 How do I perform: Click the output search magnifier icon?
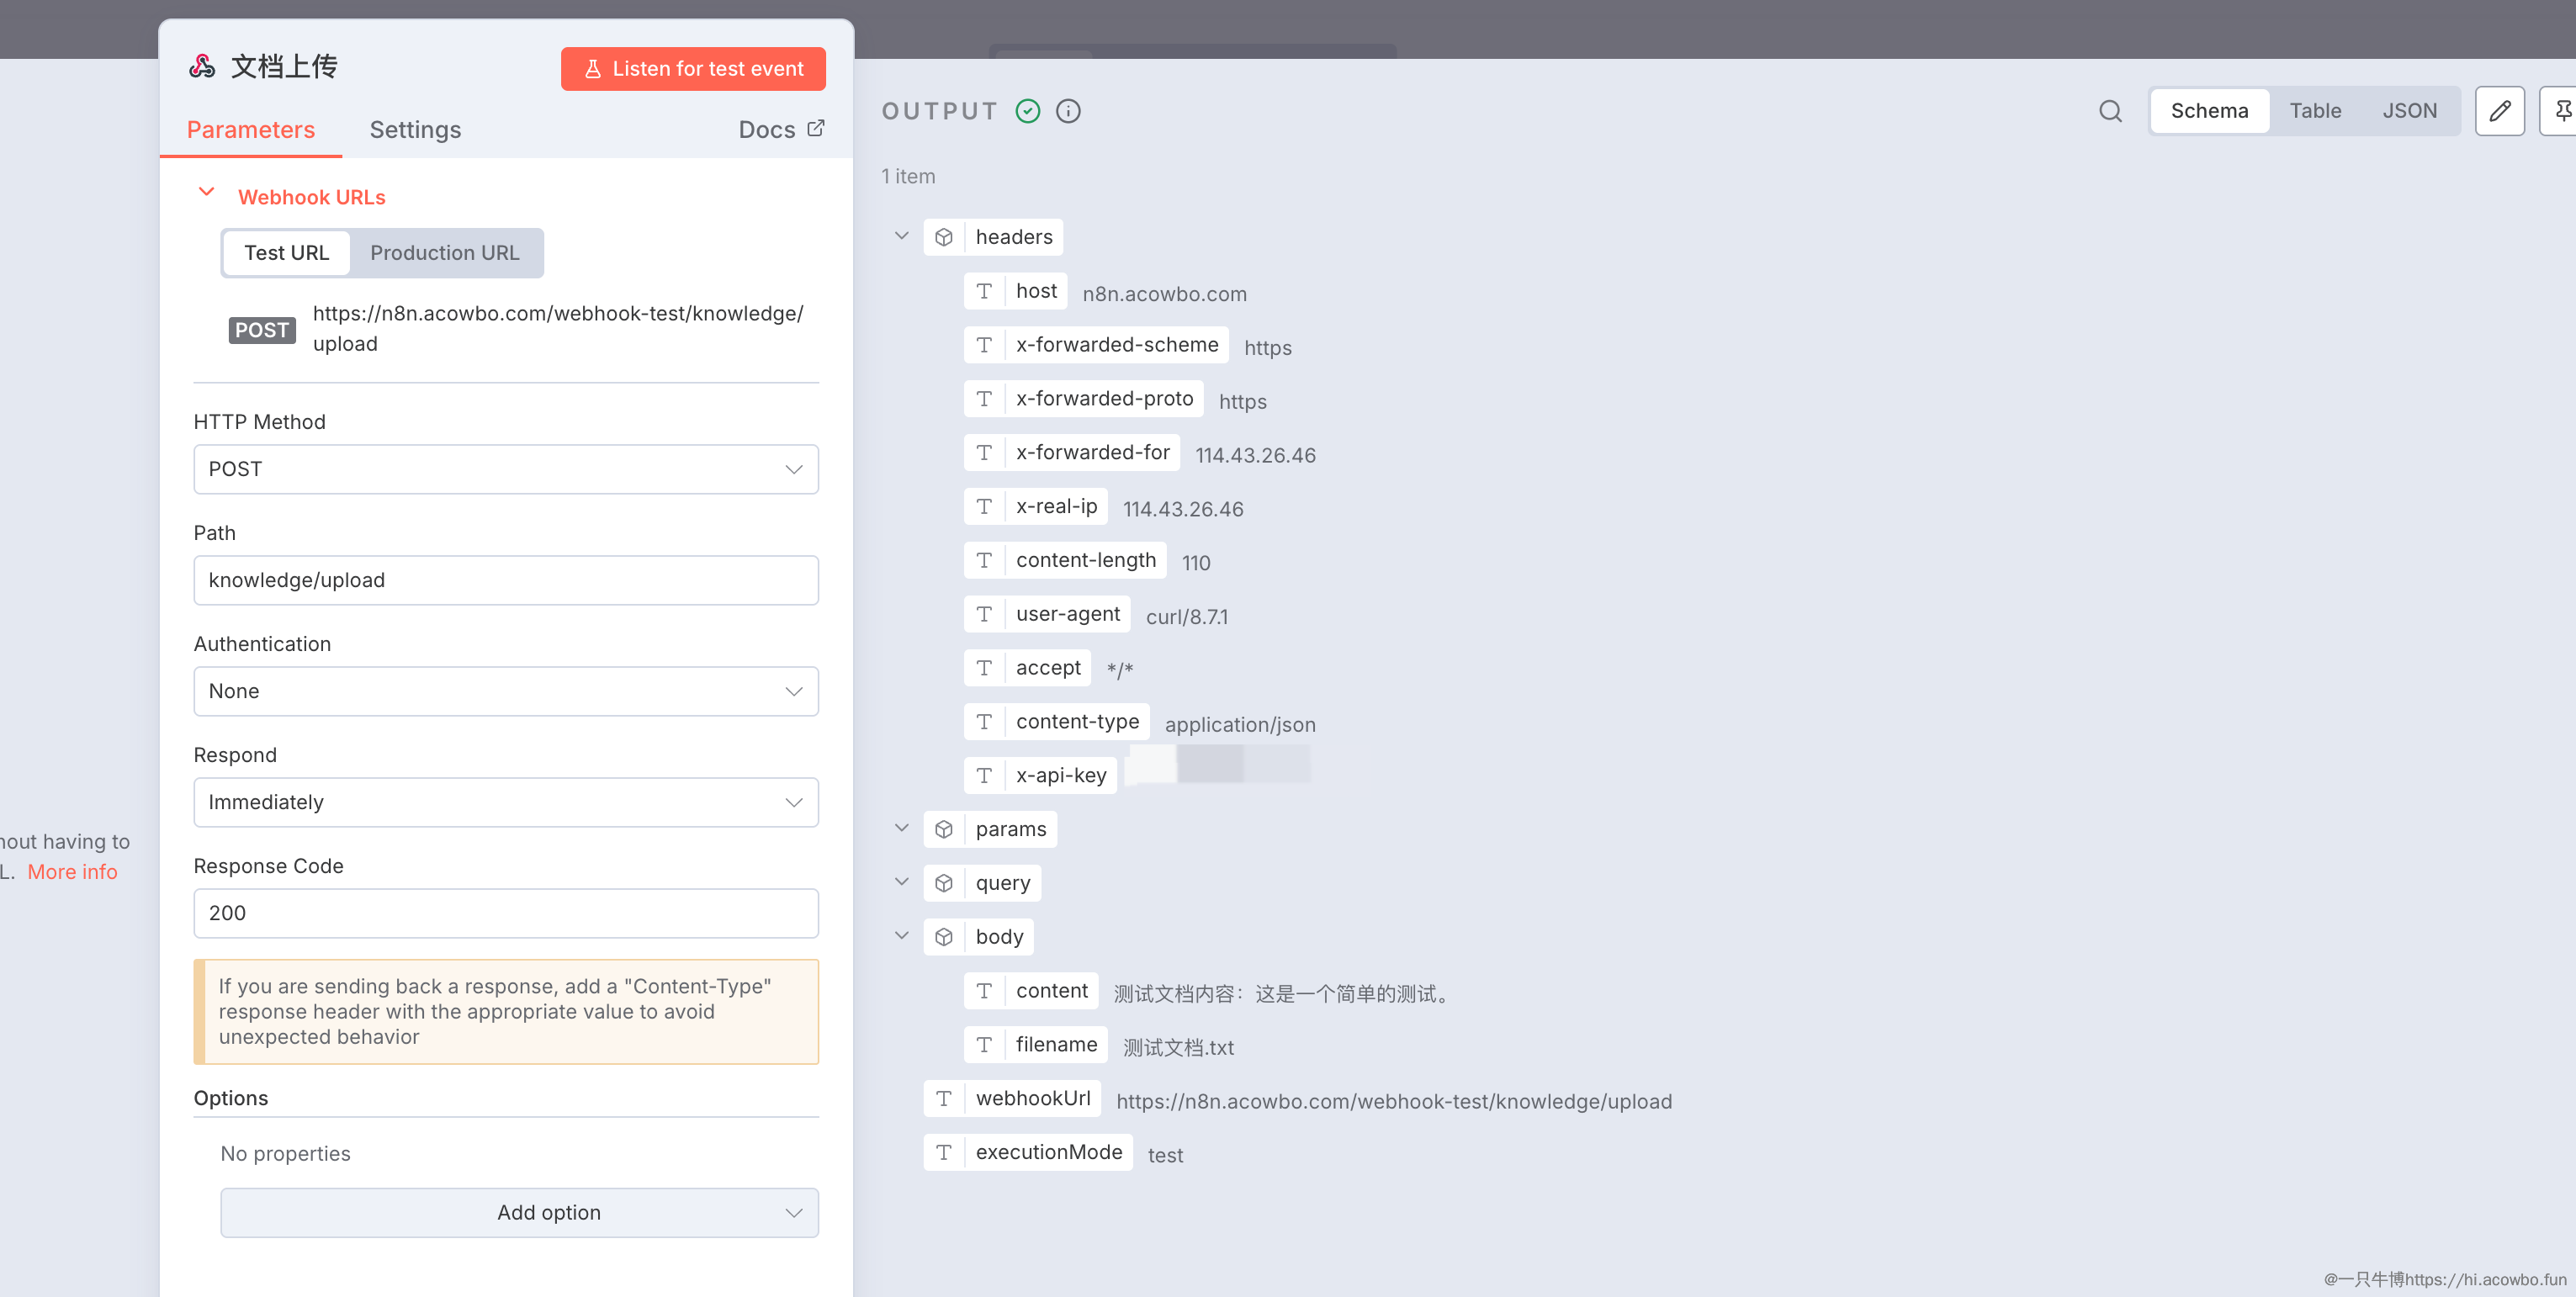click(2110, 111)
